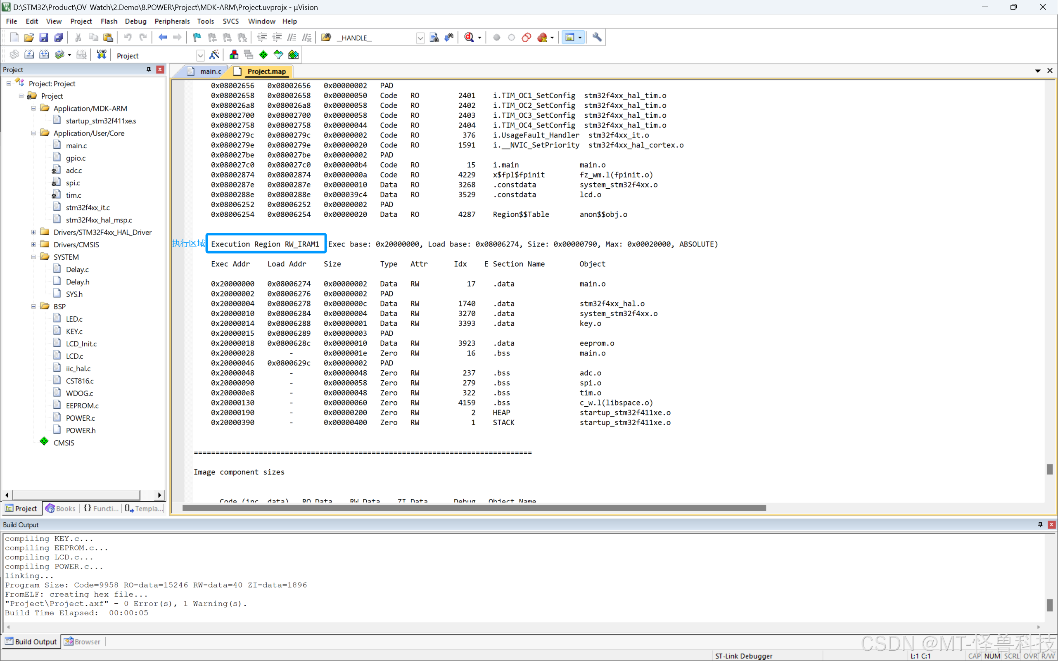This screenshot has width=1058, height=661.
Task: Click the Save All icon
Action: coord(59,38)
